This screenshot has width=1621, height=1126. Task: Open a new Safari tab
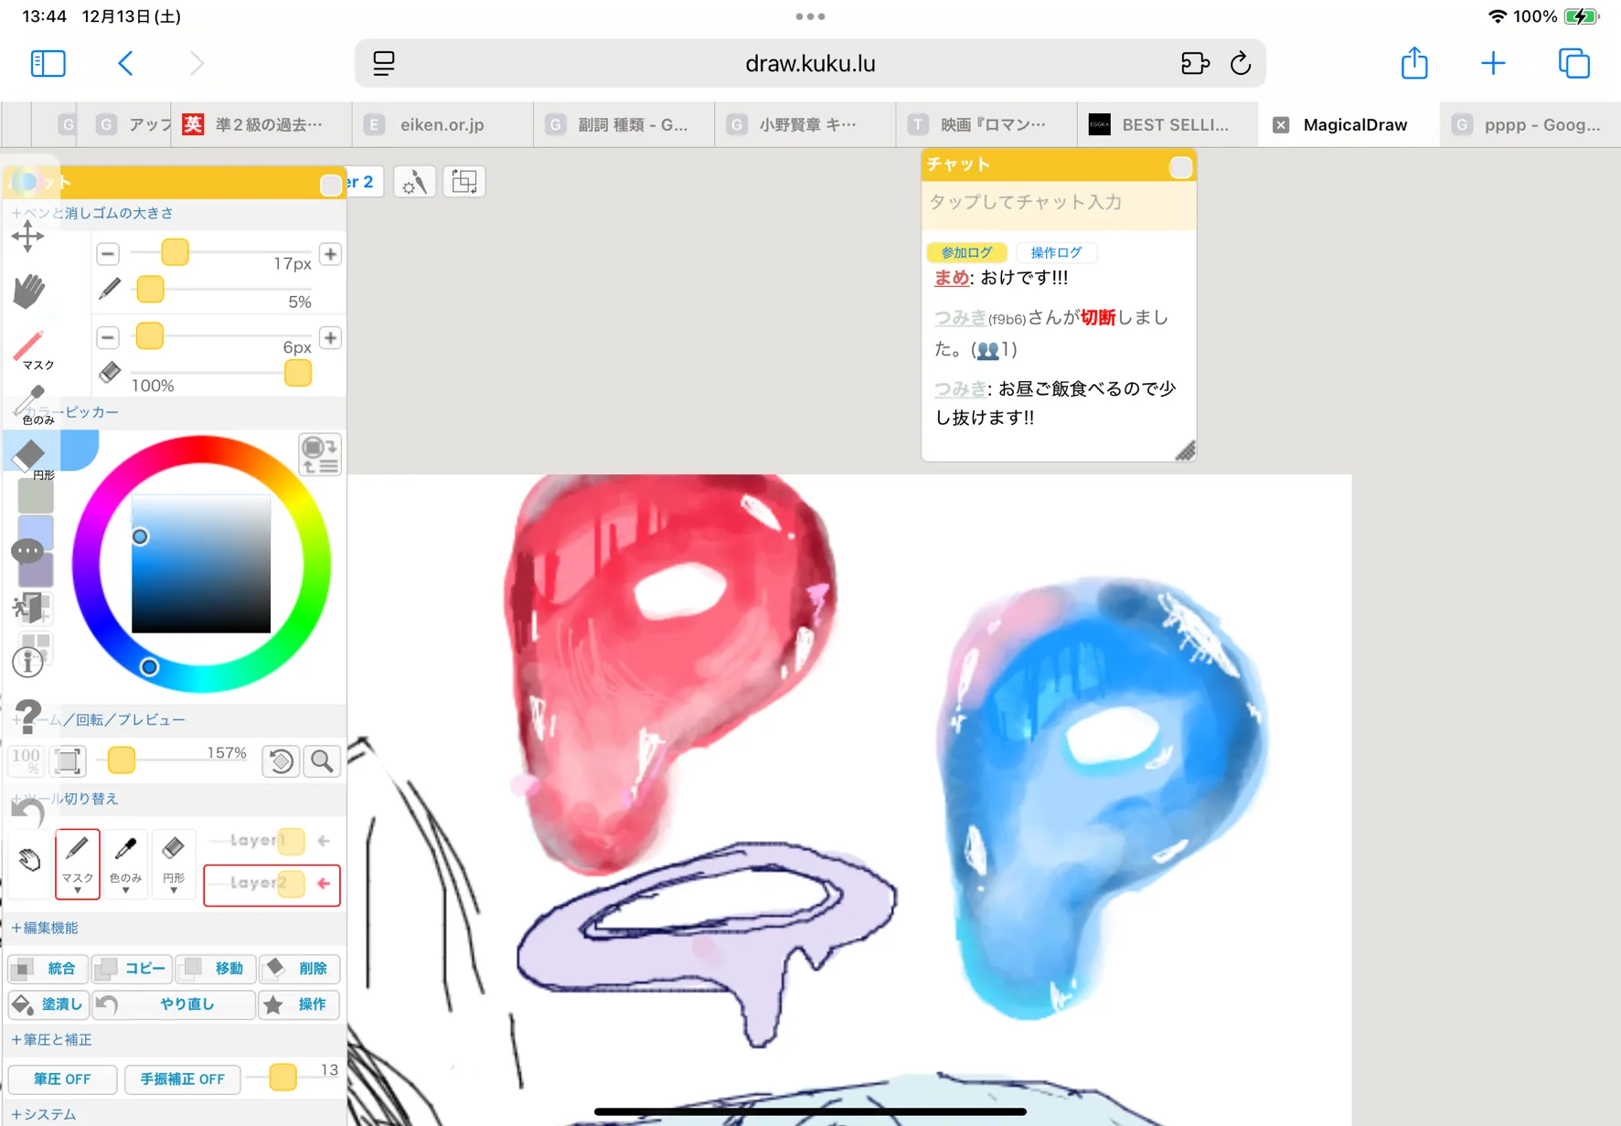(1493, 63)
